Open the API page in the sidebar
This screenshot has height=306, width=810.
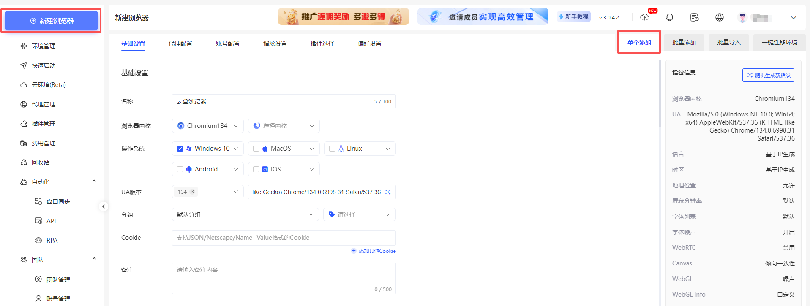46,221
